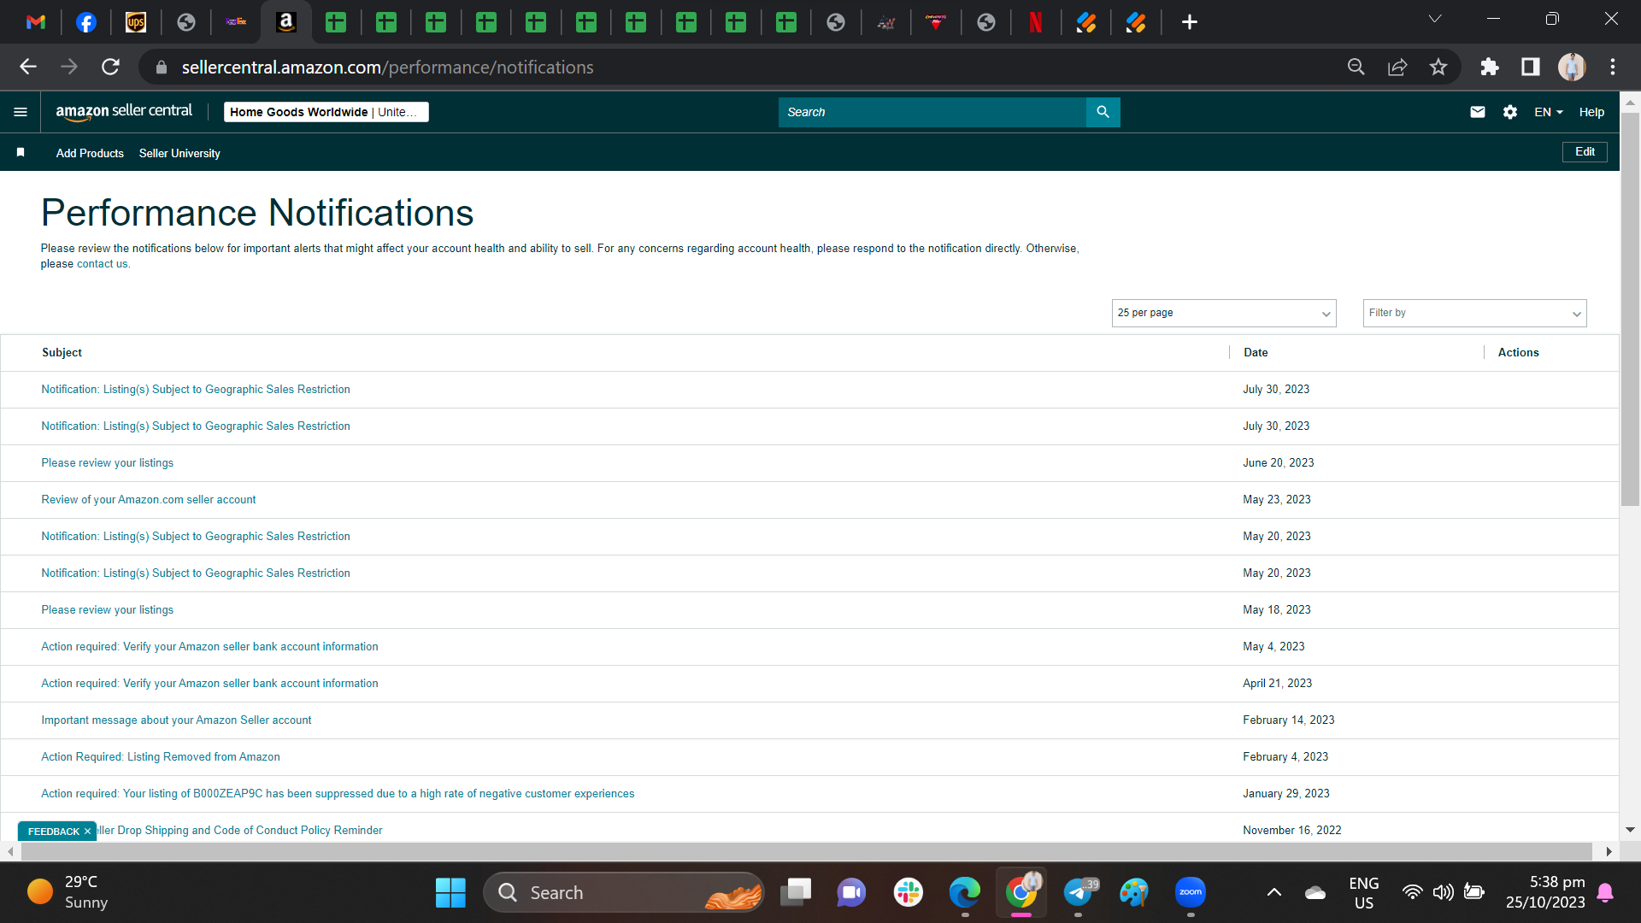Open Please review your listings from May 18

pyautogui.click(x=107, y=610)
